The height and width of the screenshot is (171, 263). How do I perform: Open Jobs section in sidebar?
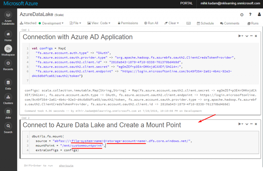(8, 113)
